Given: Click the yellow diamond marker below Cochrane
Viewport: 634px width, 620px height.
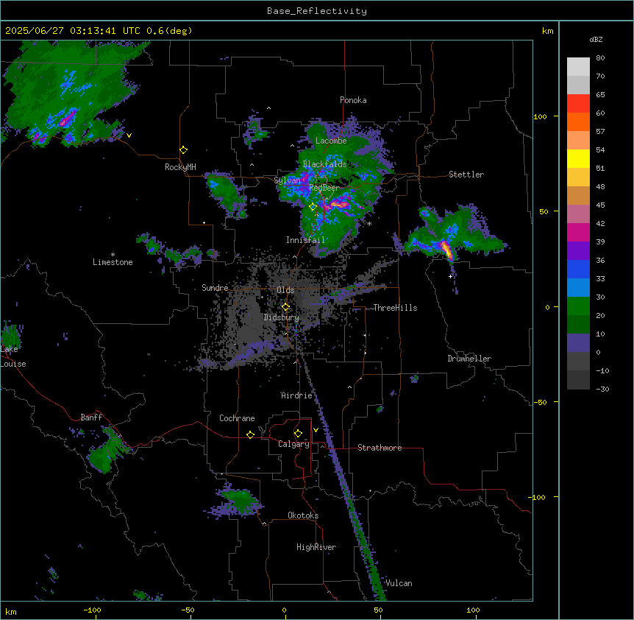Looking at the screenshot, I should tap(250, 434).
